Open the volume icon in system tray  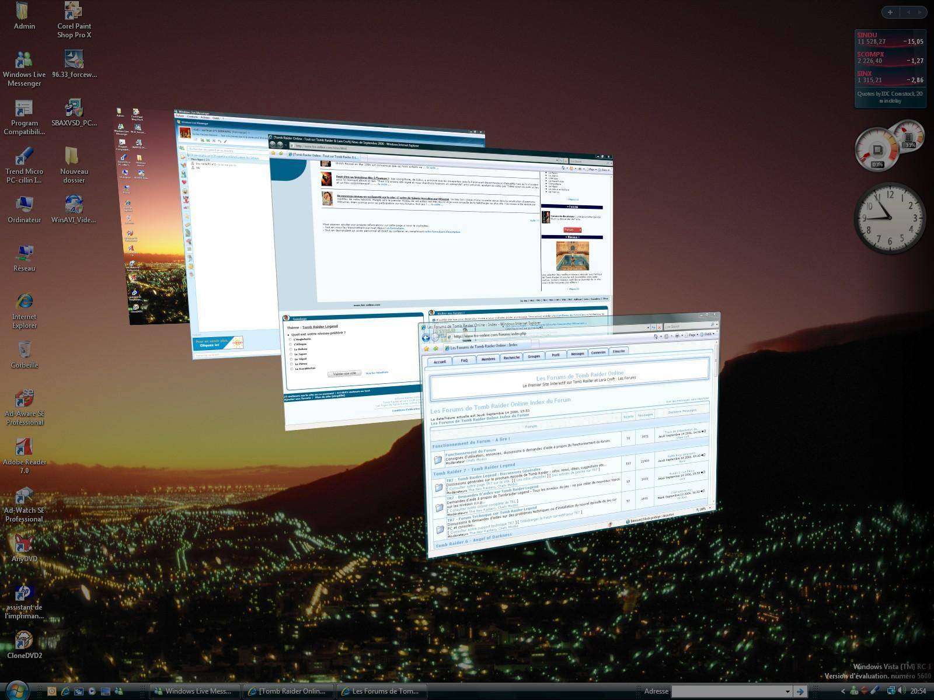[x=902, y=691]
